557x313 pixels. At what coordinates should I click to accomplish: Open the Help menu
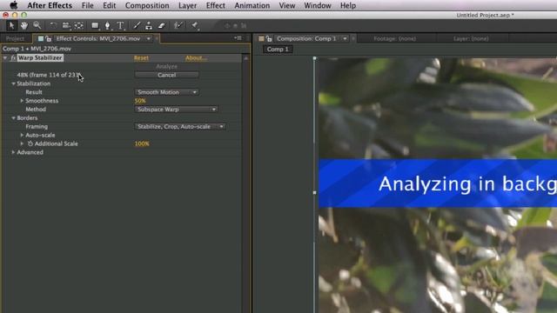pos(348,5)
